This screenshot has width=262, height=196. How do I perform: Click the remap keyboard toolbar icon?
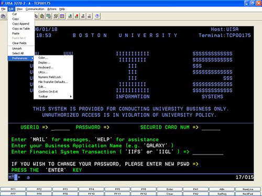coord(56,16)
